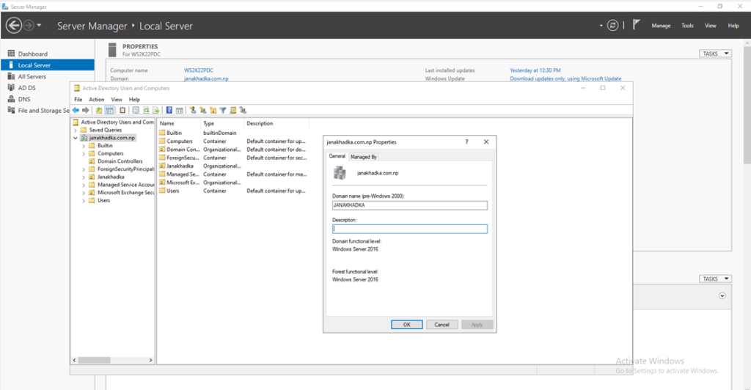Open the Help menu in ADUC
751x390 pixels.
134,100
